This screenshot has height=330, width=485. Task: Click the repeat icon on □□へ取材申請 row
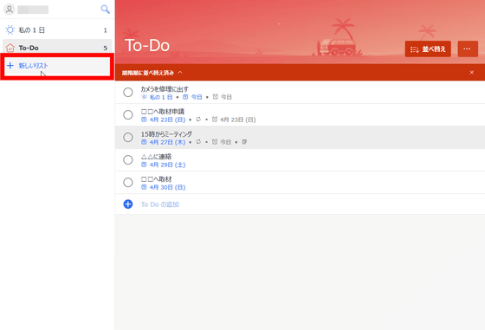[x=198, y=120]
